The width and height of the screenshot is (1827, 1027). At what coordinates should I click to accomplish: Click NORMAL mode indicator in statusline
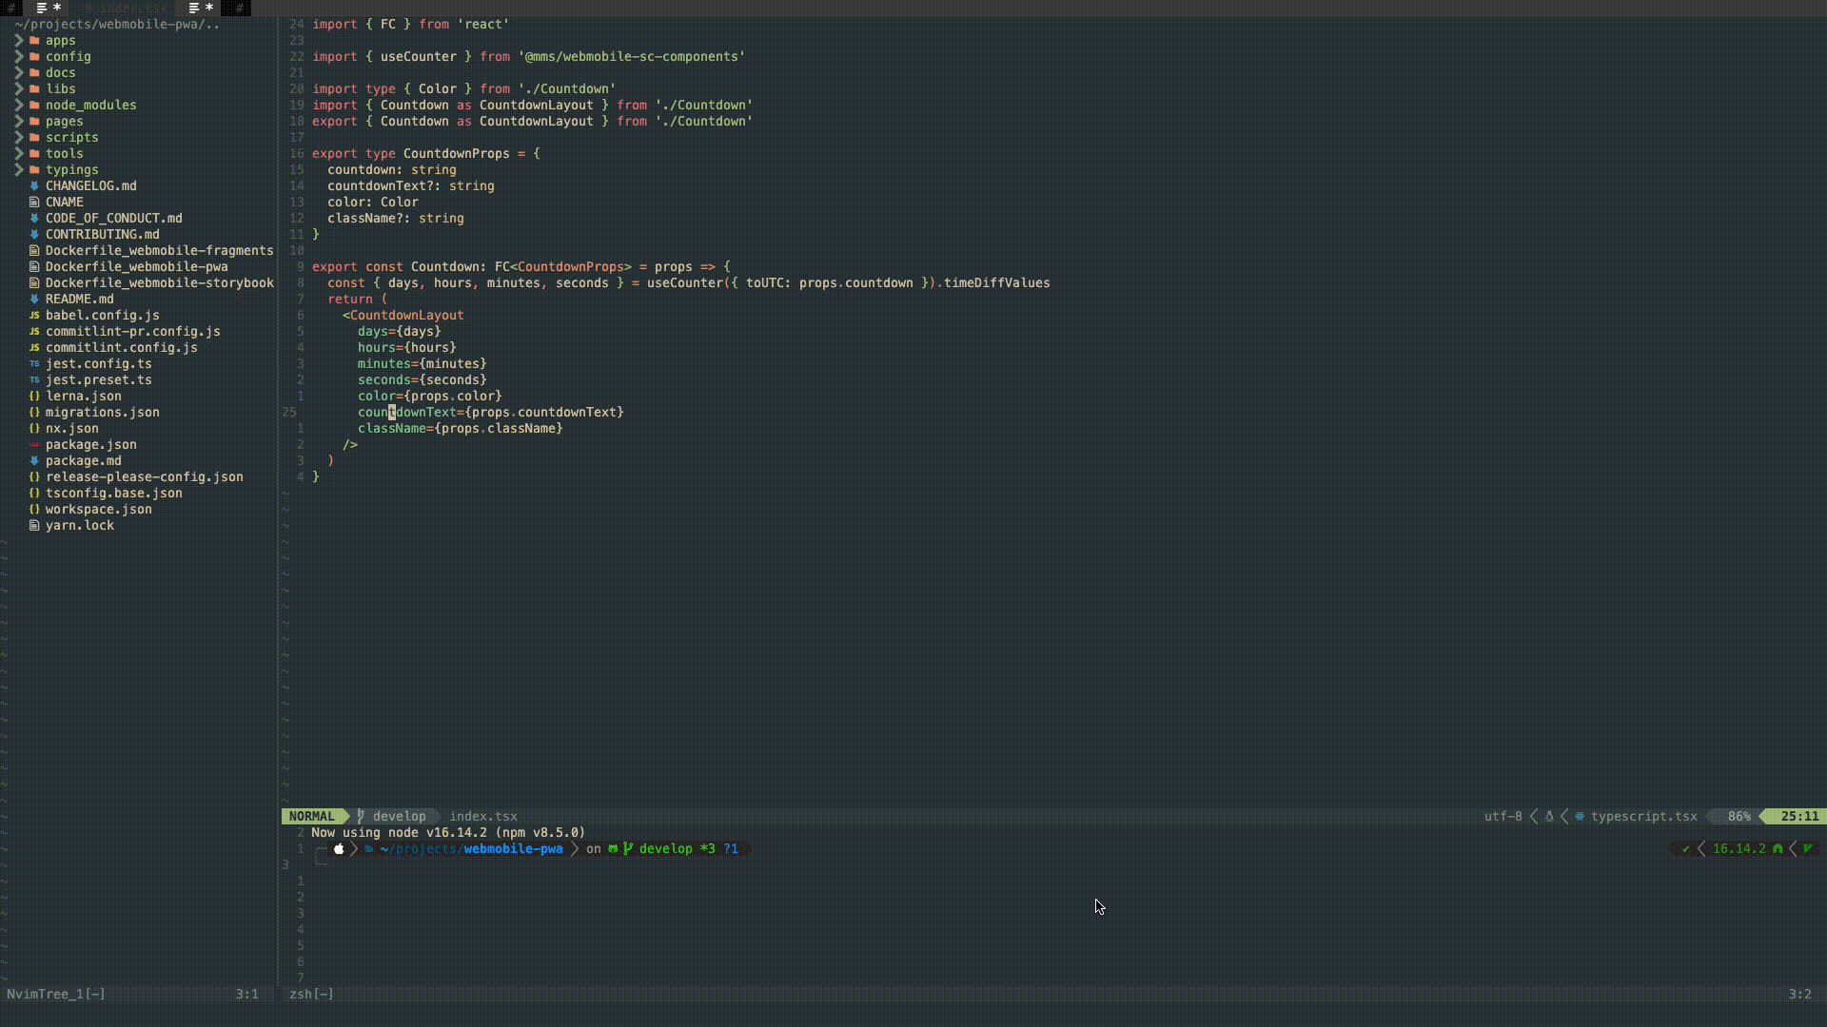311,817
